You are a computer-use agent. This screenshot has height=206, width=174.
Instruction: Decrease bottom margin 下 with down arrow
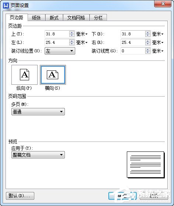pos(148,35)
